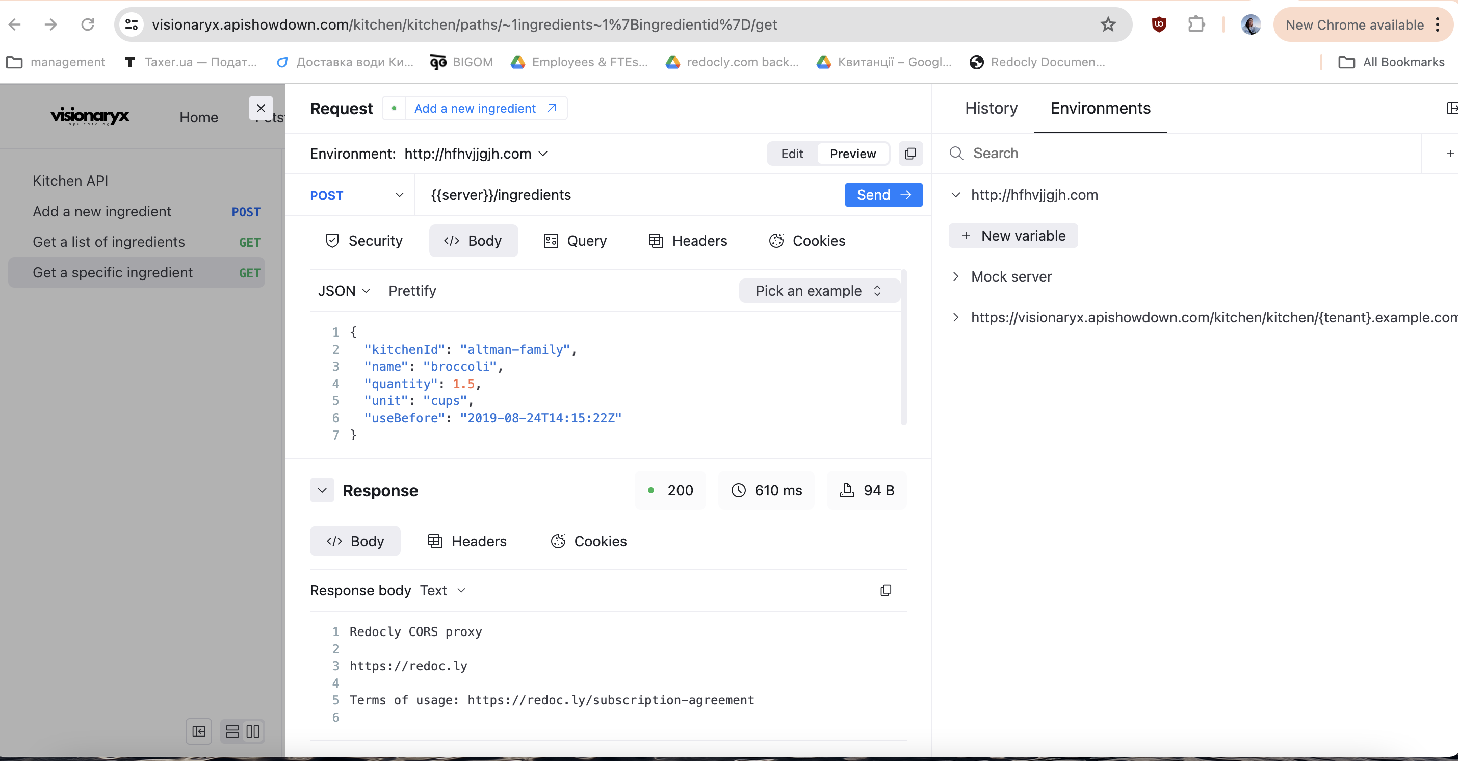Open the POST method dropdown
This screenshot has height=761, width=1458.
(356, 195)
